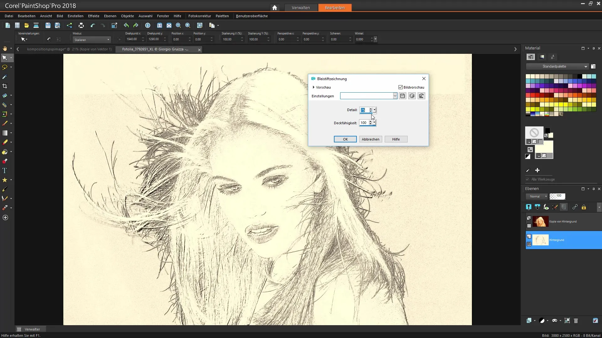This screenshot has width=602, height=338.
Task: Delete layer with trash icon
Action: 576,320
